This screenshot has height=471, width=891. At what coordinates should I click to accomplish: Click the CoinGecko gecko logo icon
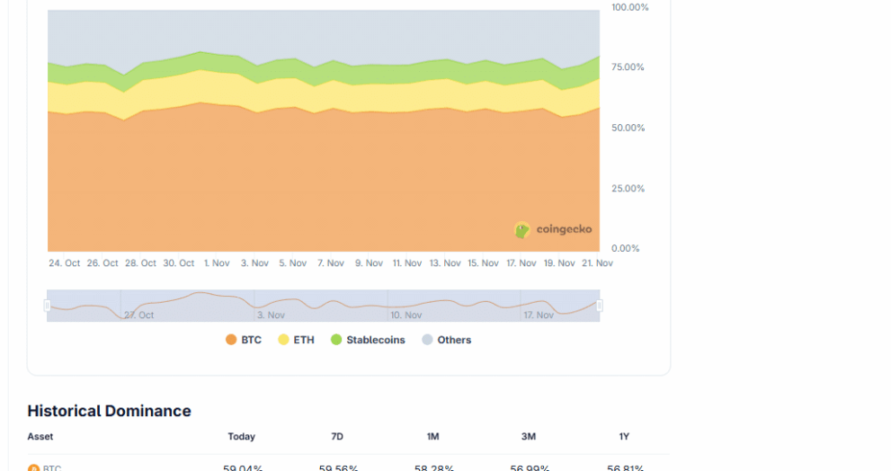(x=521, y=230)
